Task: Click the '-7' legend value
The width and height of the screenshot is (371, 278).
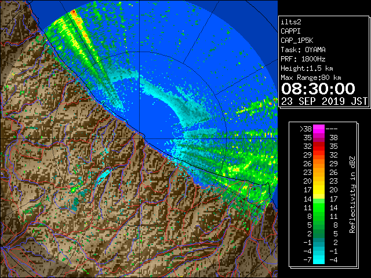Action: click(307, 260)
